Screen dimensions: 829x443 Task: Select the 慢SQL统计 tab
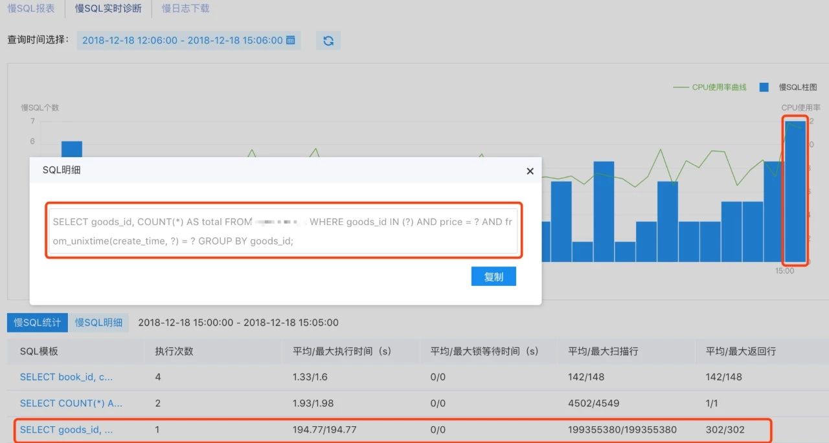click(38, 323)
